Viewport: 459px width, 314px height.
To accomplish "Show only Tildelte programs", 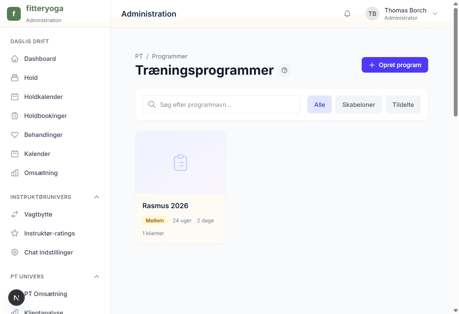I will [x=403, y=104].
